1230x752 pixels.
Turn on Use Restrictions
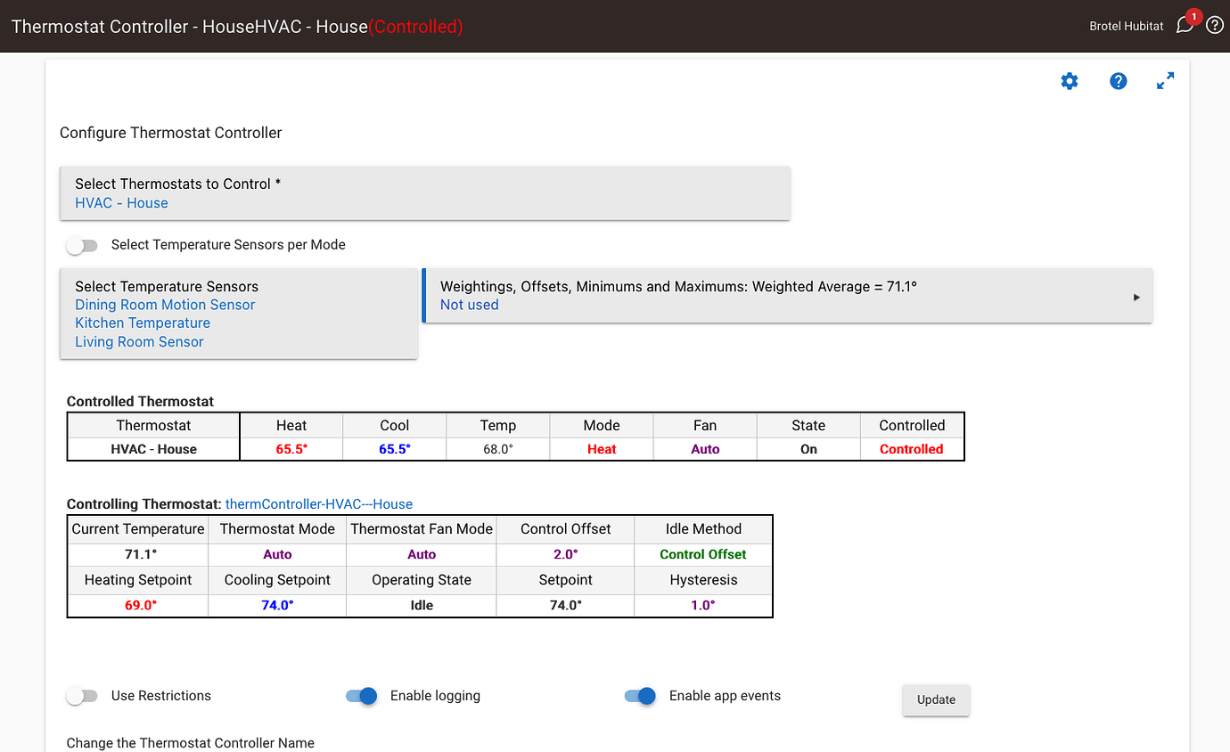point(82,696)
